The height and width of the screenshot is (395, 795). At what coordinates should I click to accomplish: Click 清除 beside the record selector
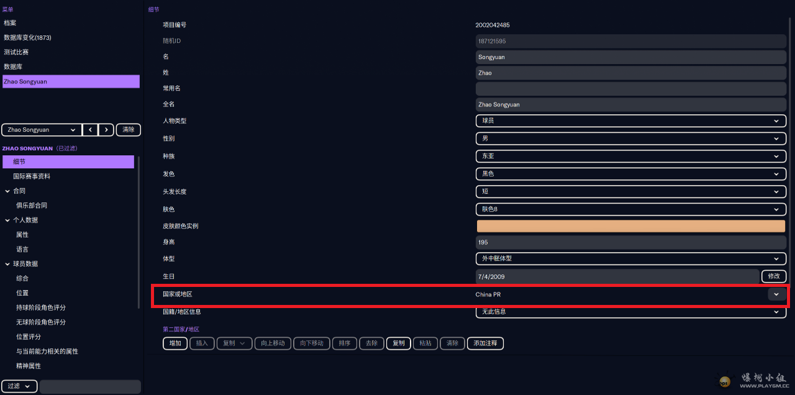coord(128,130)
